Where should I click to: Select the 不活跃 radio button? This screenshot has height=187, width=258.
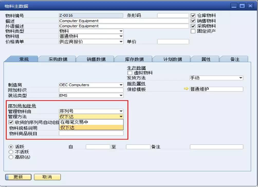point(11,152)
